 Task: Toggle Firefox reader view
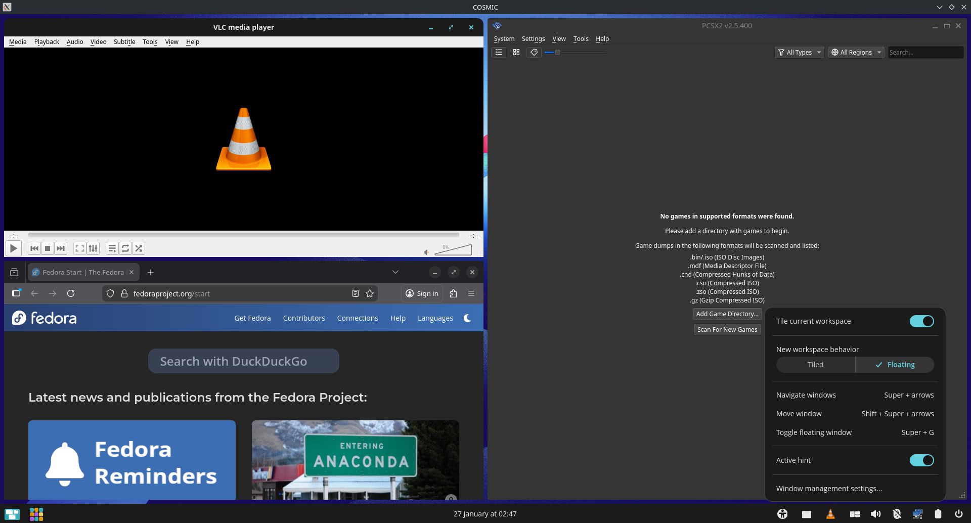(x=356, y=293)
